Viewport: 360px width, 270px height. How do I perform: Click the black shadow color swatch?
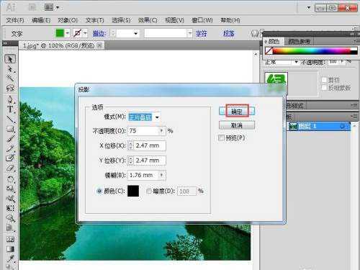133,191
